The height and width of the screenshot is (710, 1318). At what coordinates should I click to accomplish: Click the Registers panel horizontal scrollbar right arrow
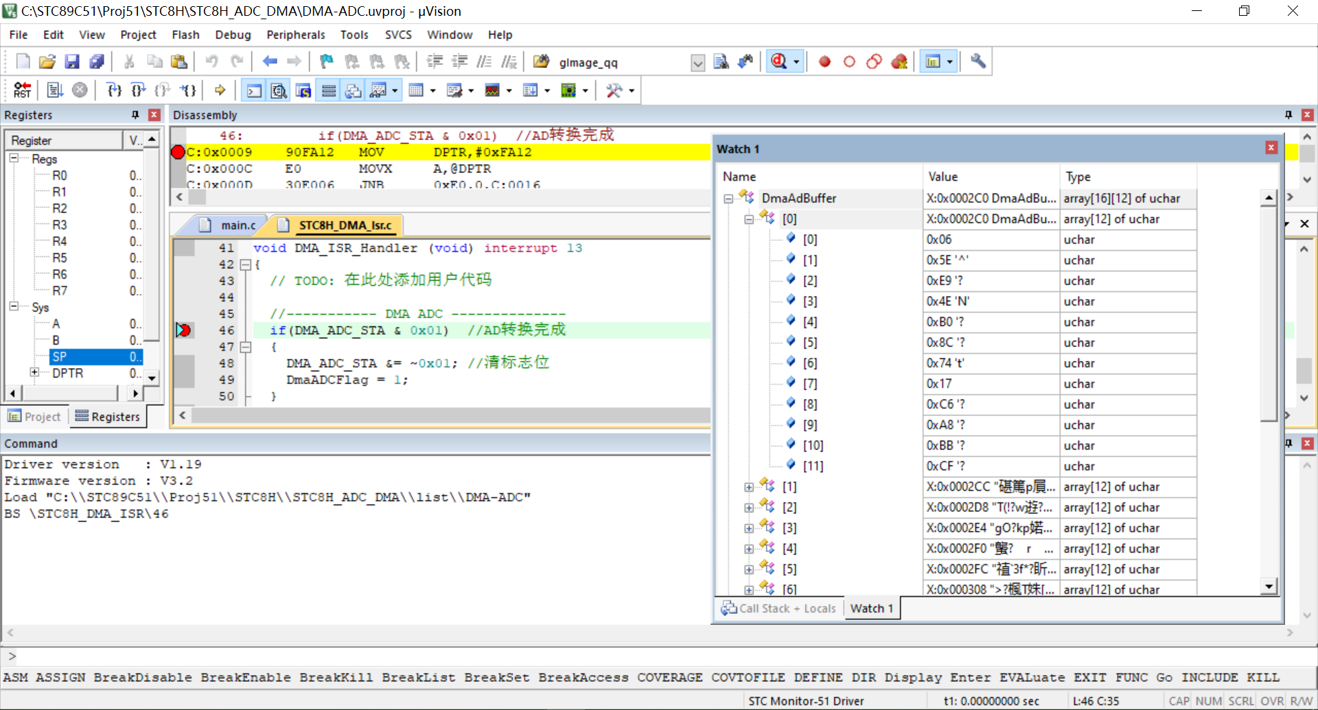pyautogui.click(x=136, y=393)
